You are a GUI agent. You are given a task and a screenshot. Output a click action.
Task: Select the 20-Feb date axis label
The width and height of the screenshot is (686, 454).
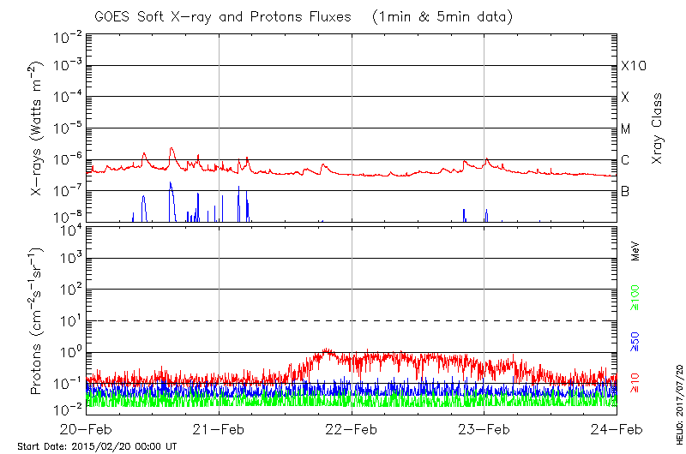pos(87,428)
